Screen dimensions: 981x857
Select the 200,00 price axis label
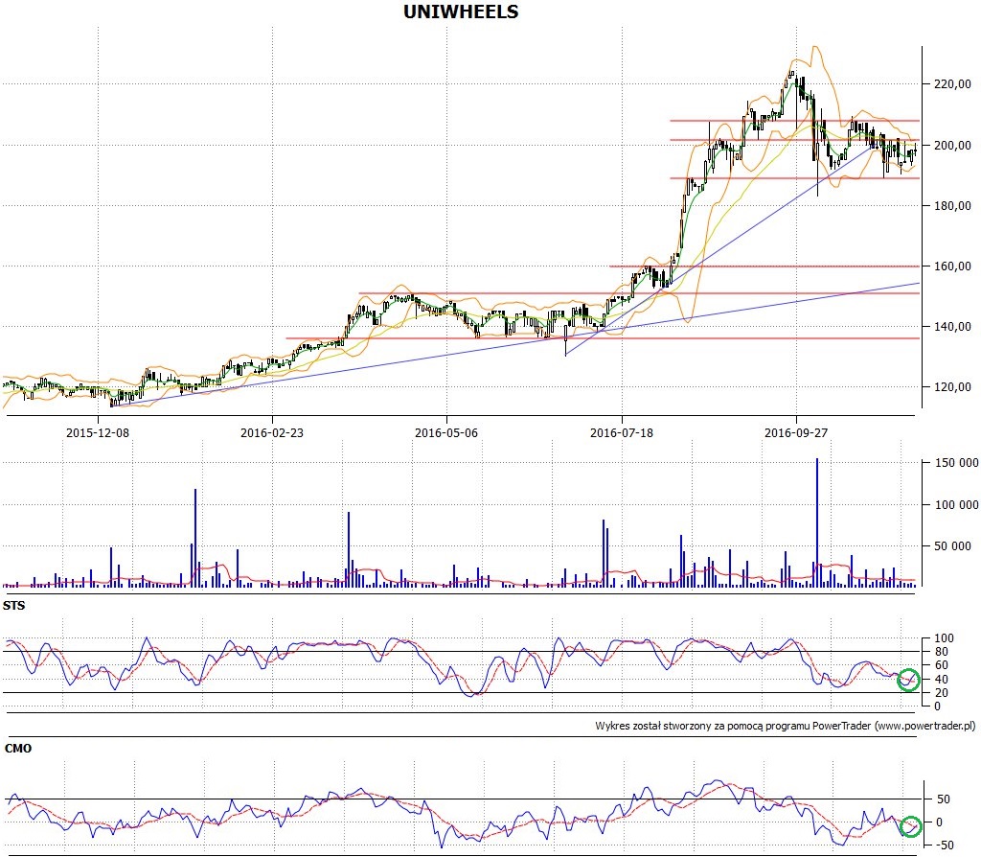[x=952, y=146]
